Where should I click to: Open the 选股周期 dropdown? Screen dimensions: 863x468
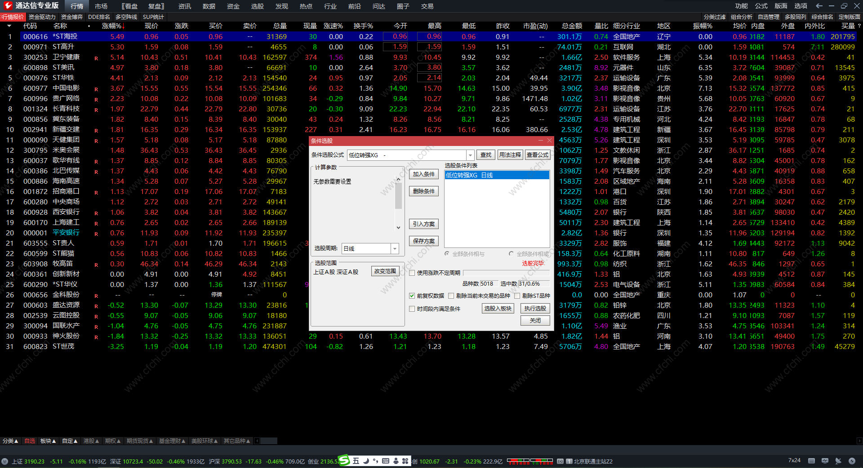[x=395, y=248]
